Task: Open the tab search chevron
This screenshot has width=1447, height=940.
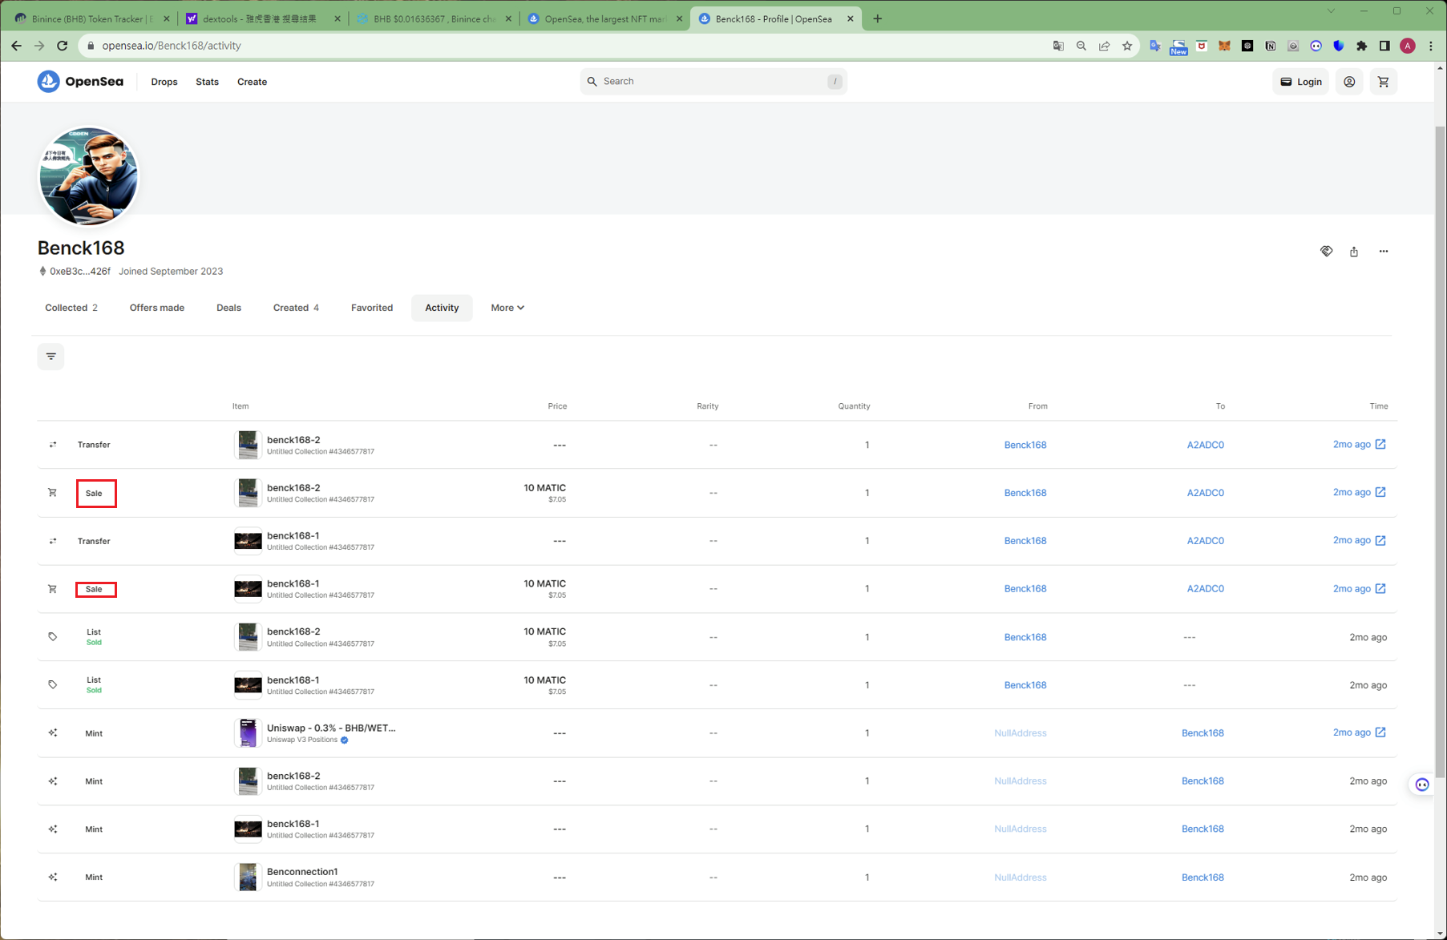Action: pyautogui.click(x=1331, y=10)
